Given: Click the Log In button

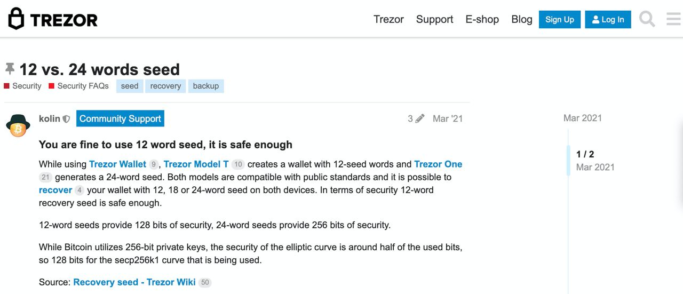Looking at the screenshot, I should (608, 19).
